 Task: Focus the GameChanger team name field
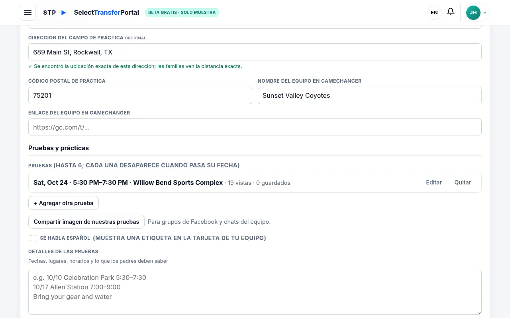pos(370,95)
